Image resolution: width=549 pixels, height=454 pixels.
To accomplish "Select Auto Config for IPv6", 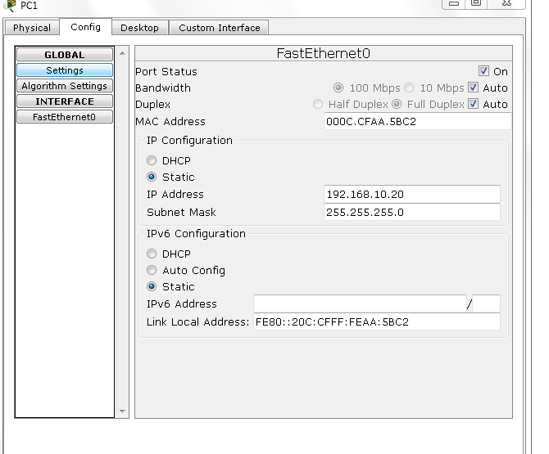I will tap(152, 270).
